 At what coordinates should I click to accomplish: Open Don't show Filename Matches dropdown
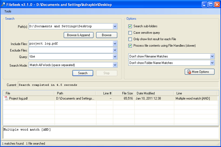212,56
